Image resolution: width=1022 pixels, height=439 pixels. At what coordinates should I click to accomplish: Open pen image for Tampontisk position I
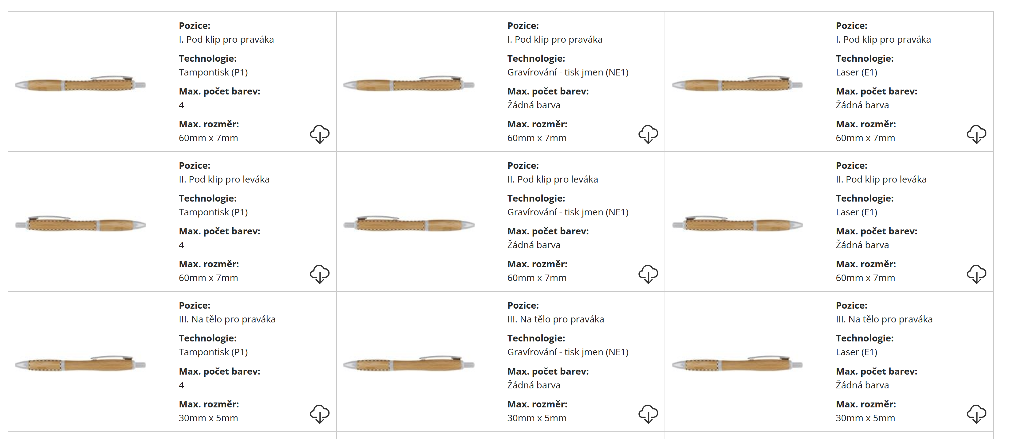(80, 84)
